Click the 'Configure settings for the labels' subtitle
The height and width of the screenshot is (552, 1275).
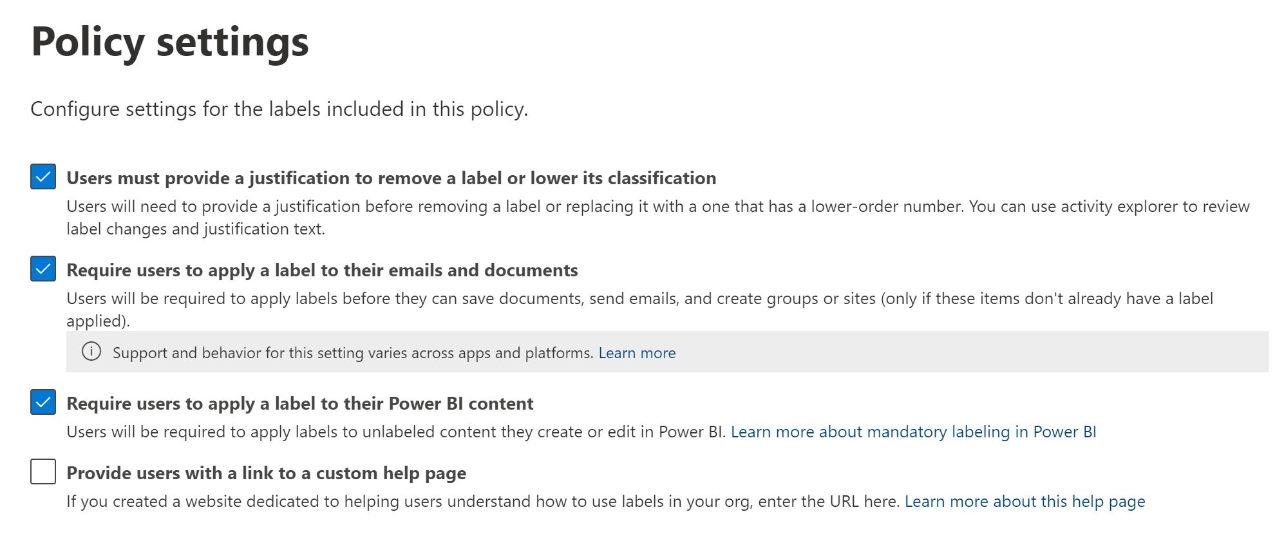(x=279, y=109)
